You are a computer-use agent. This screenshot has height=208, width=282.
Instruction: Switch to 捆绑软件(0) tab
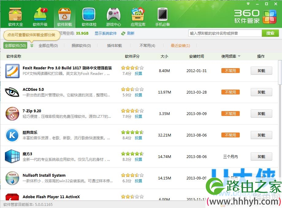[81, 46]
